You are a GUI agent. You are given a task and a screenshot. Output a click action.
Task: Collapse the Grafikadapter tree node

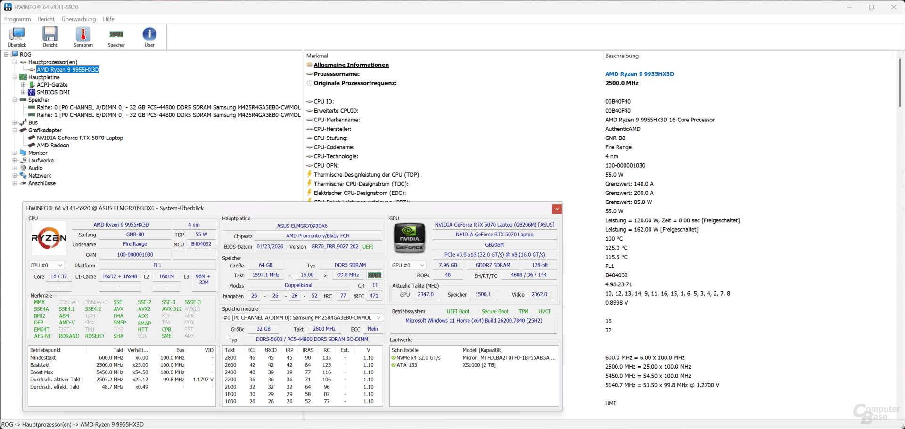[x=15, y=130]
